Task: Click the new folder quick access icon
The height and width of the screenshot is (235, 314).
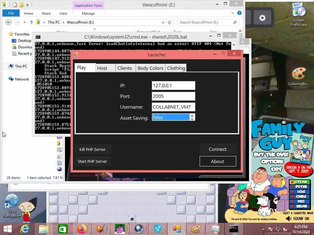Action: pyautogui.click(x=22, y=4)
